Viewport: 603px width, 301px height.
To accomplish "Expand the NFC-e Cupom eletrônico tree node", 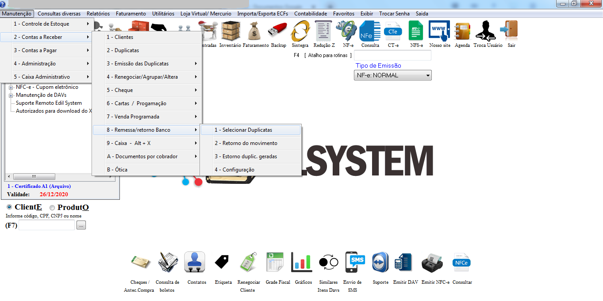I will click(11, 88).
